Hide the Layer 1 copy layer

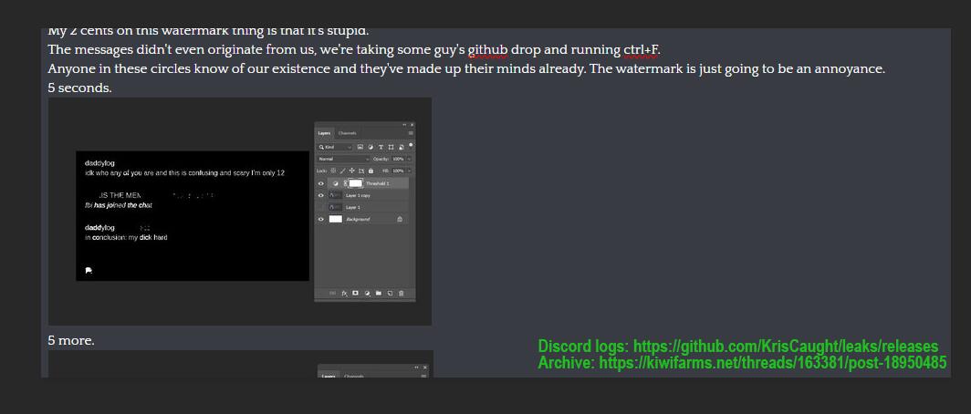point(321,195)
